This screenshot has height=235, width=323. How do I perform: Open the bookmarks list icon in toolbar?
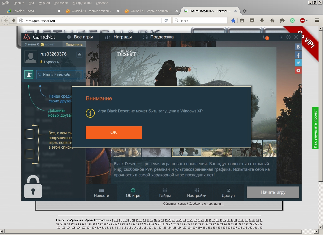pos(242,20)
